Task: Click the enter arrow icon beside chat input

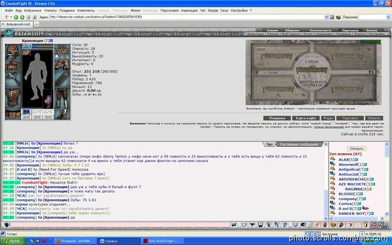Action: [x=234, y=225]
